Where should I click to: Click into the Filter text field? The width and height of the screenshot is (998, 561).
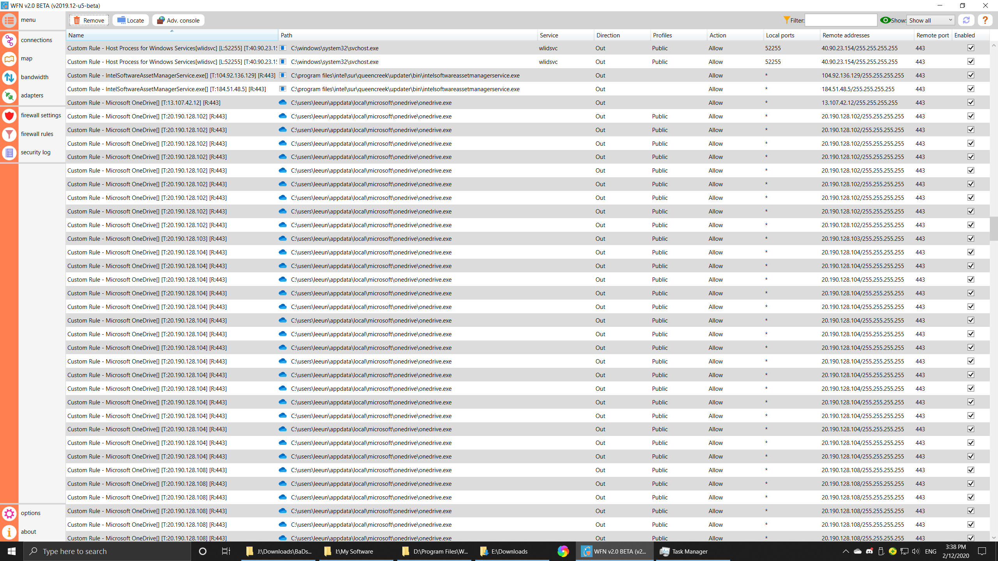841,20
